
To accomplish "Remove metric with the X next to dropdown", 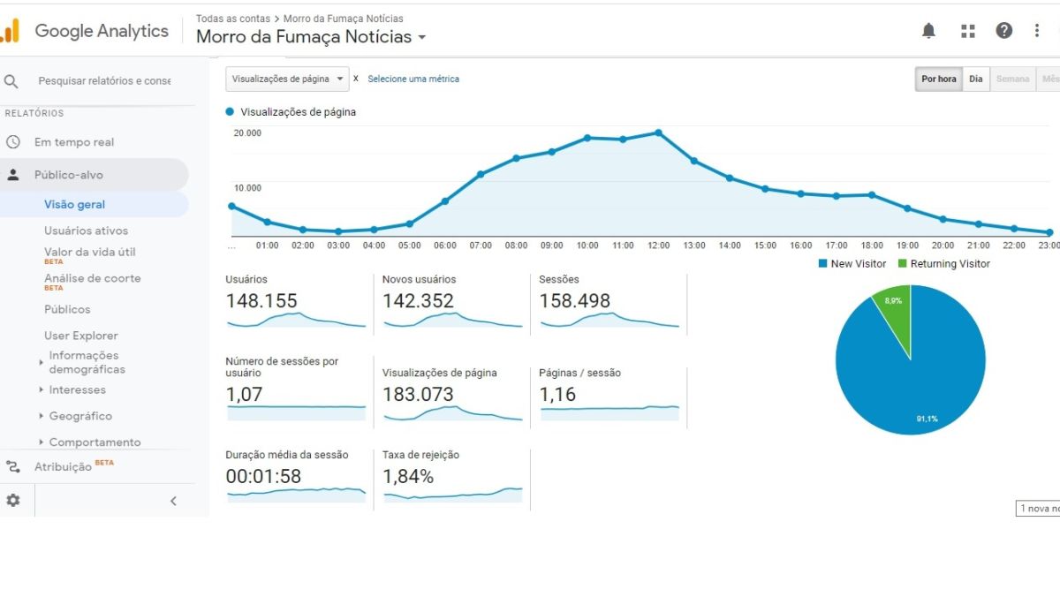I will pos(356,79).
